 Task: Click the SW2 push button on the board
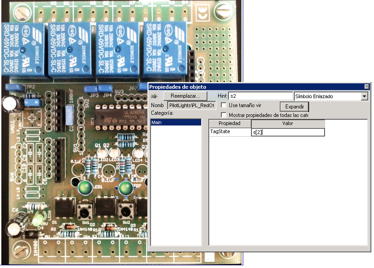coord(125,212)
